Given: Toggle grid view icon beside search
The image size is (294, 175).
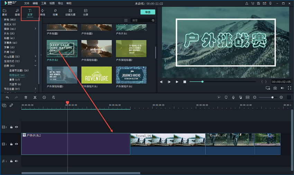Looking at the screenshot, I should click(x=126, y=20).
